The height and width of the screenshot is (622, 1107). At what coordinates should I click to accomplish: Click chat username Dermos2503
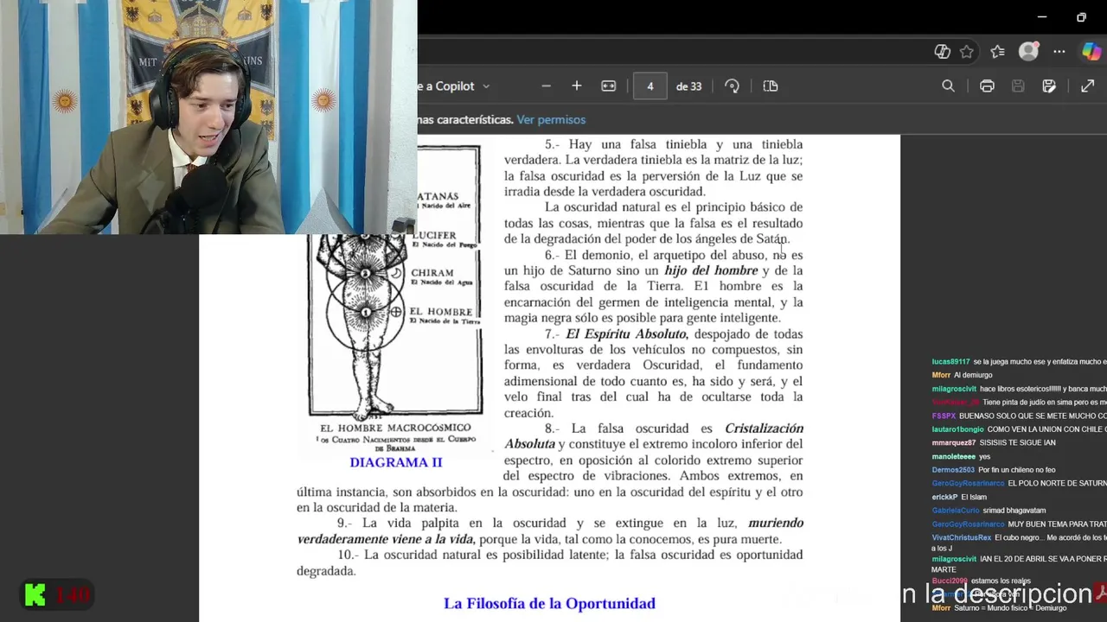point(952,470)
